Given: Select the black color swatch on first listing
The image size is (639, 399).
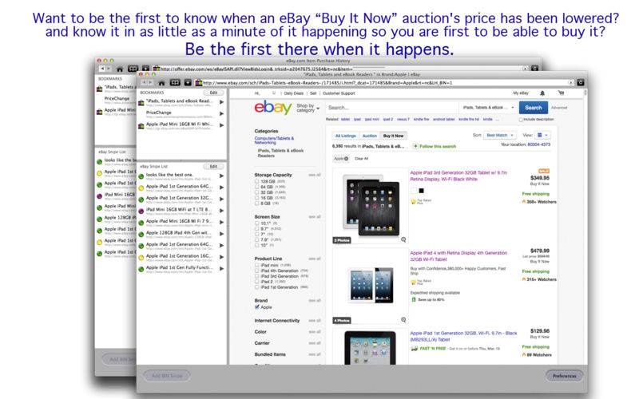Looking at the screenshot, I should point(422,191).
